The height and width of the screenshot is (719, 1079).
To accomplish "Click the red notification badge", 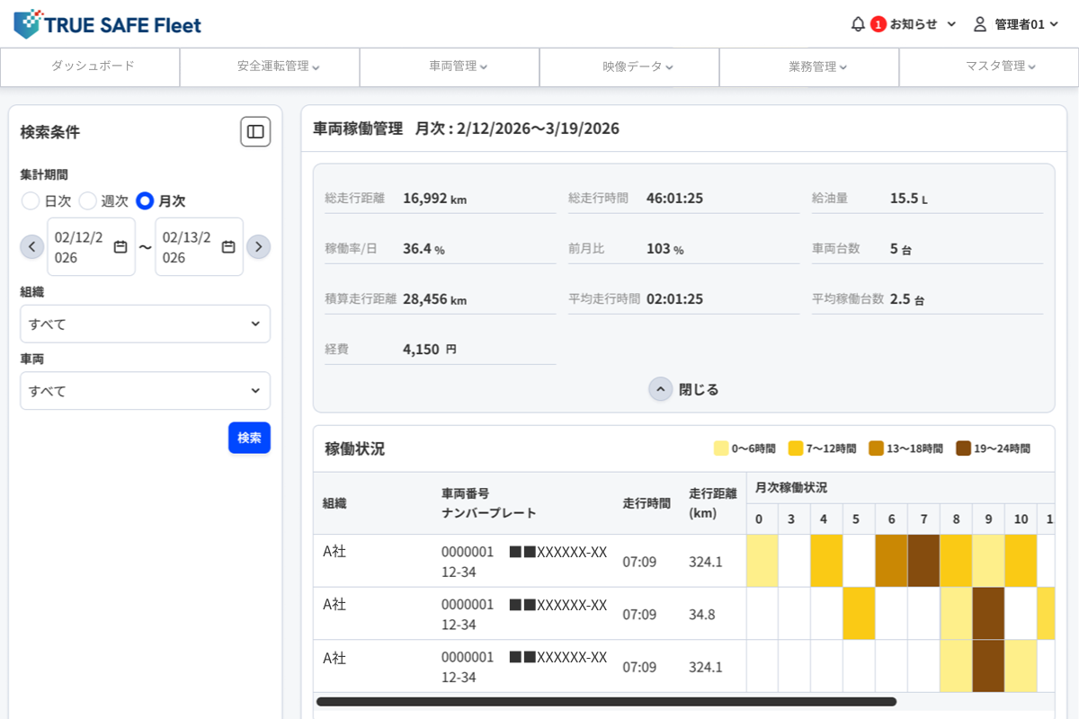I will tap(878, 24).
